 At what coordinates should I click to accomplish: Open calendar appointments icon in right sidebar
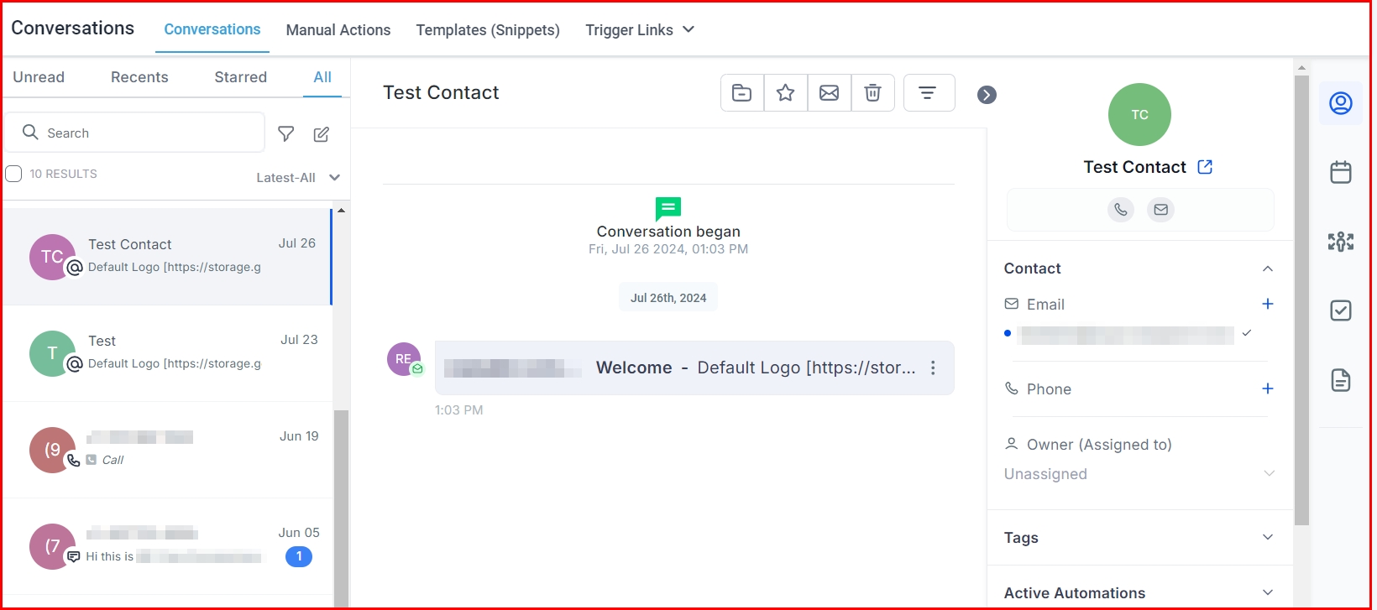(x=1341, y=172)
